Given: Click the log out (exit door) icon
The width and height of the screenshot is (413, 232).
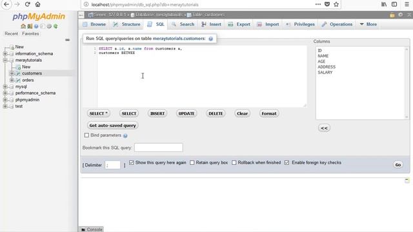Looking at the screenshot, I should click(30, 26).
